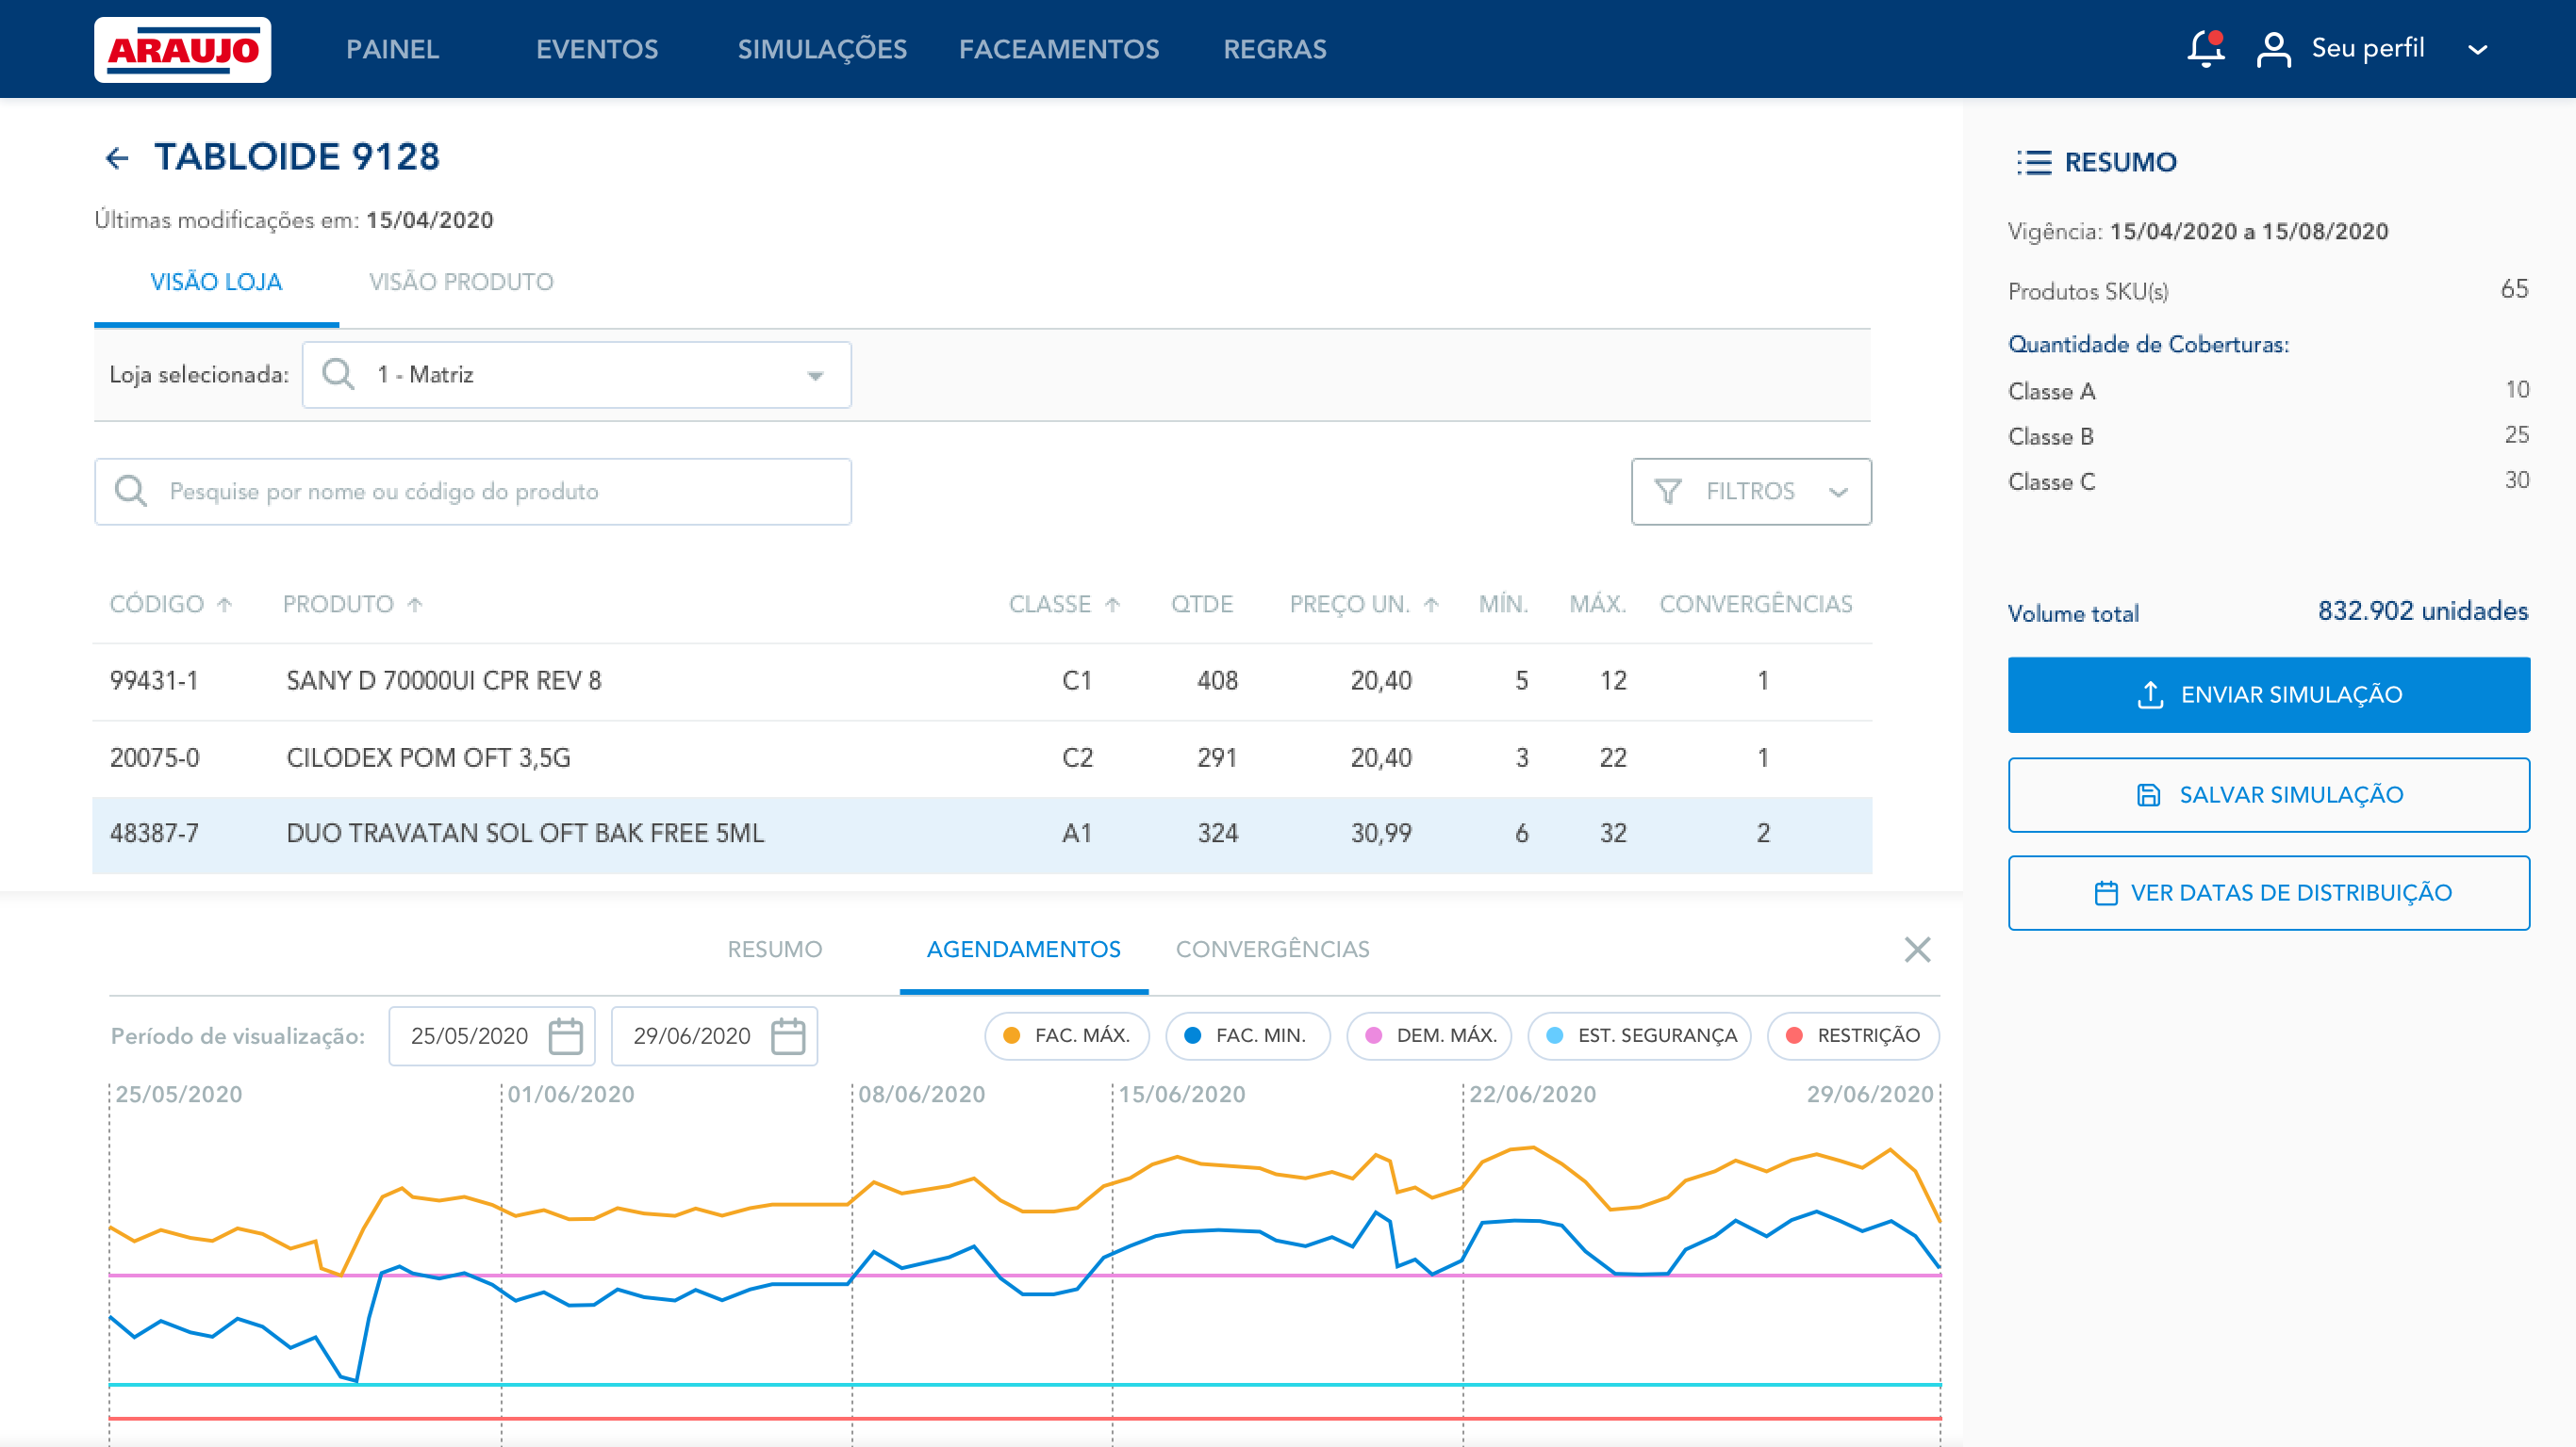Click the user profile avatar icon
This screenshot has height=1447, width=2576.
click(x=2273, y=48)
